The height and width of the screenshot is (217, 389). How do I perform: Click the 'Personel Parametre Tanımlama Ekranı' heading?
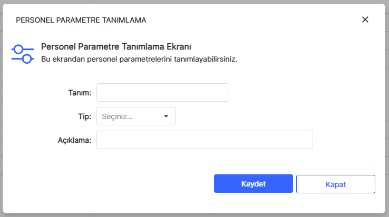(x=116, y=47)
